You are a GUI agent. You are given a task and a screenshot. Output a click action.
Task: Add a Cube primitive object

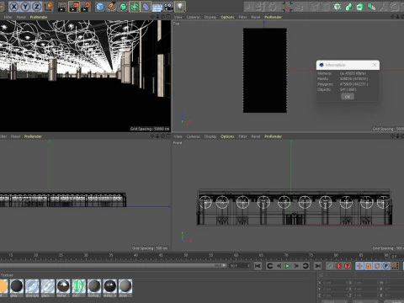coord(100,7)
